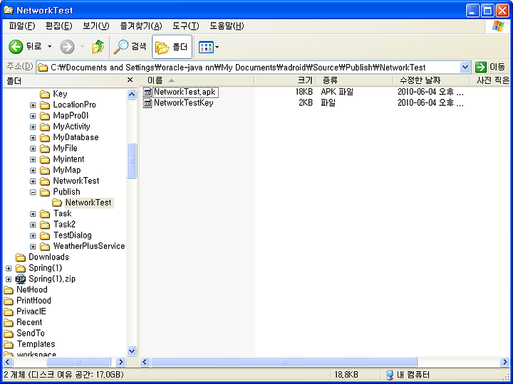The width and height of the screenshot is (513, 384).
Task: Select the Publish folder icon
Action: point(44,192)
